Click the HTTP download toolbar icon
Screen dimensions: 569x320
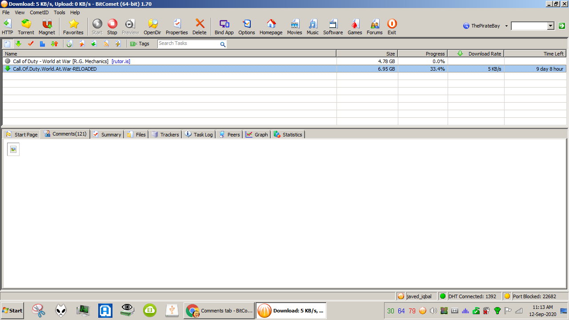pos(7,27)
